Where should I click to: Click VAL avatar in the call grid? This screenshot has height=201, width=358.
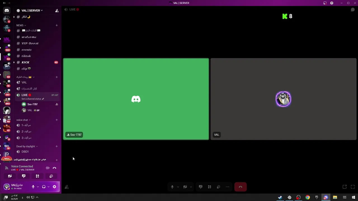tap(283, 99)
